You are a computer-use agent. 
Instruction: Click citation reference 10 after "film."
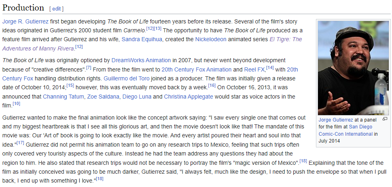point(17,104)
